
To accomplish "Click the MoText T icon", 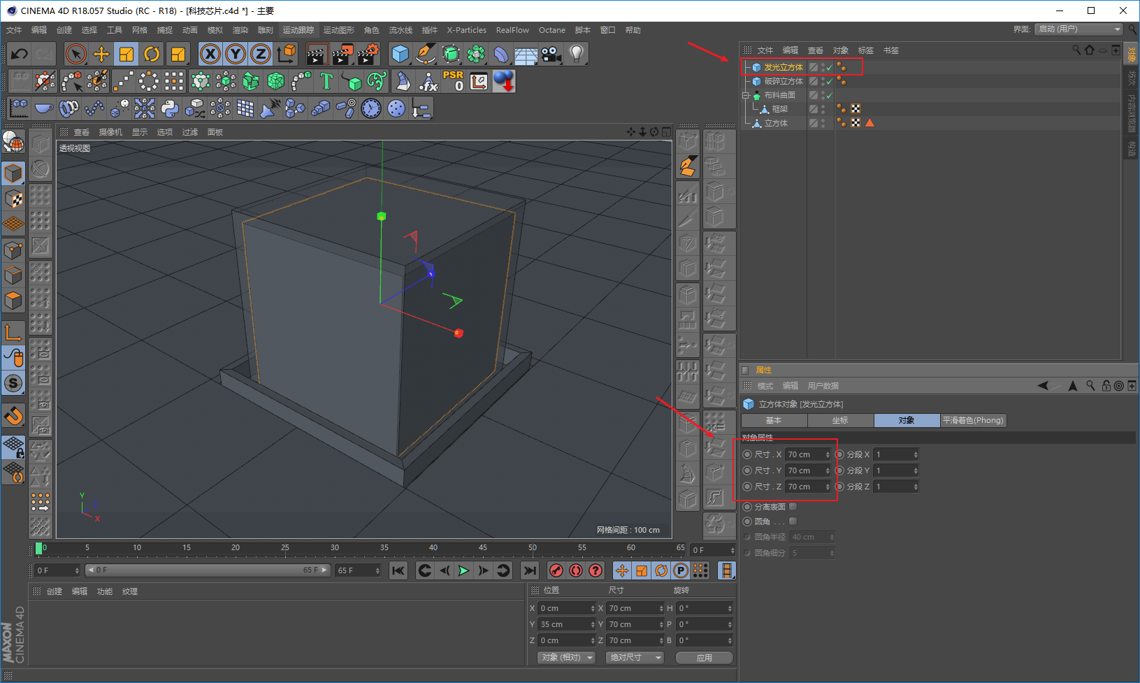I will (326, 81).
